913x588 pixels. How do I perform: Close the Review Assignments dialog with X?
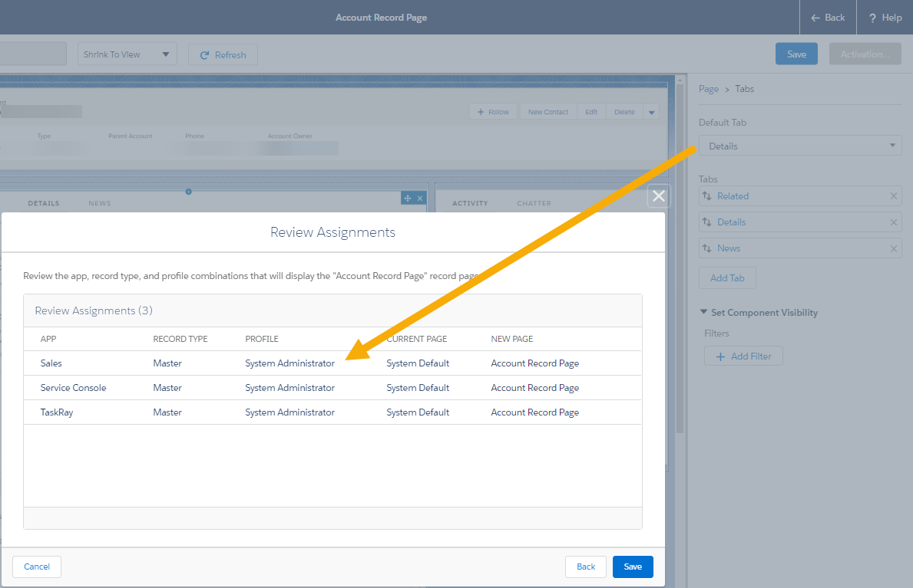pyautogui.click(x=658, y=196)
